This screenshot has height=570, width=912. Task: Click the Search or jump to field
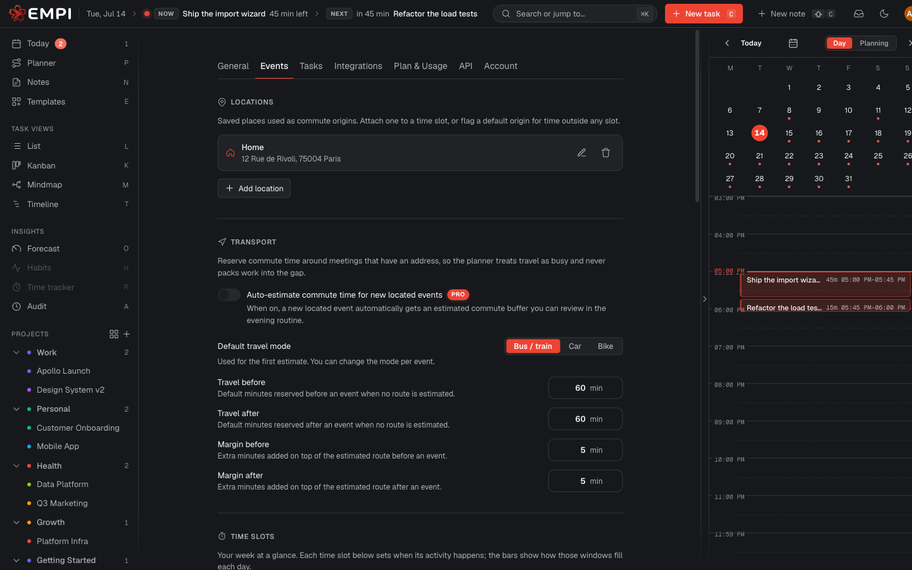pyautogui.click(x=574, y=13)
